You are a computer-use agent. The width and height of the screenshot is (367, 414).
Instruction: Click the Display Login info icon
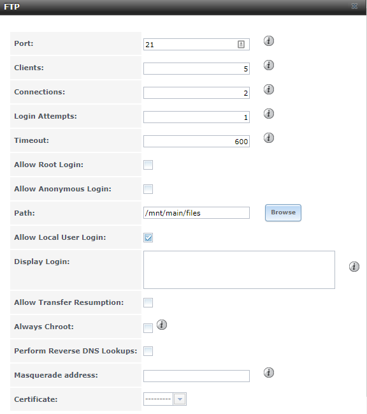point(354,267)
